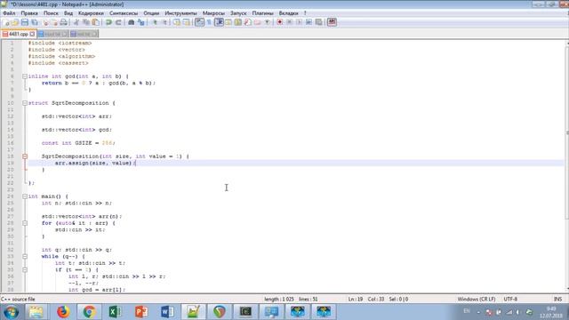Undo the last edit via toolbar
This screenshot has height=320, width=569.
(108, 22)
